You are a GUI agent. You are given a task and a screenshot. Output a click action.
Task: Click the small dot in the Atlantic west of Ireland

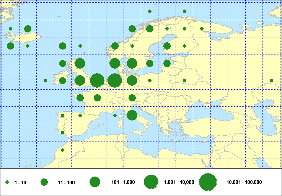[45, 80]
